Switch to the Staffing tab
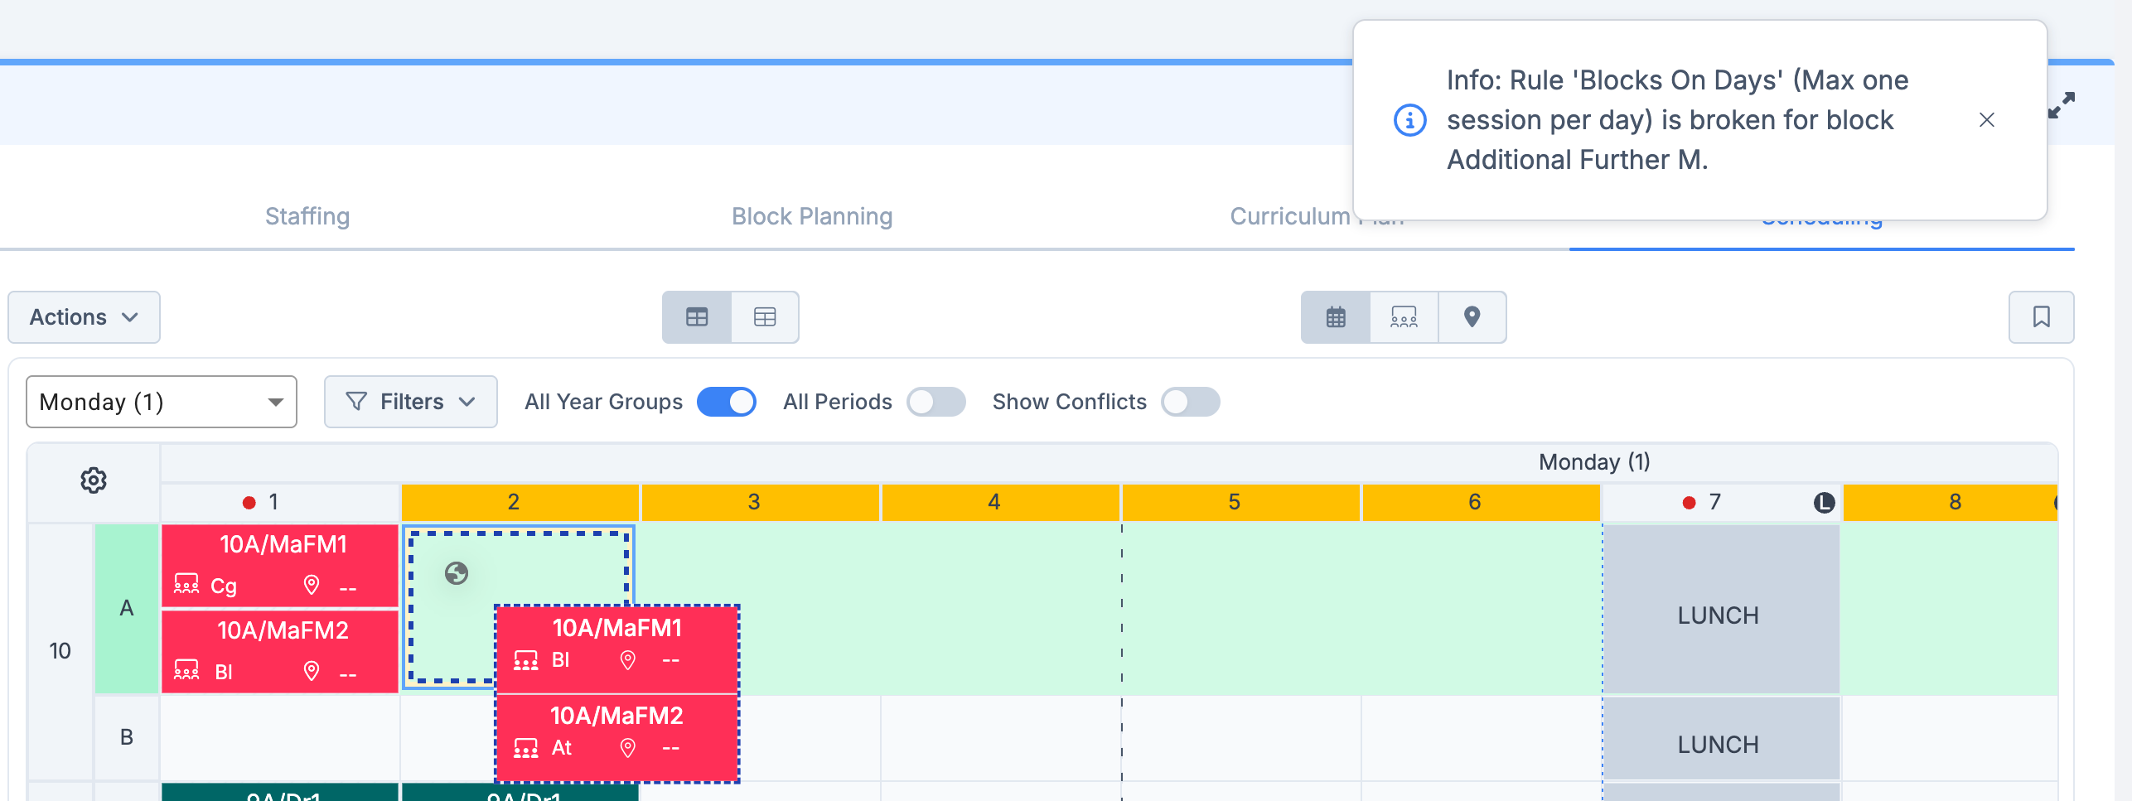 coord(307,216)
